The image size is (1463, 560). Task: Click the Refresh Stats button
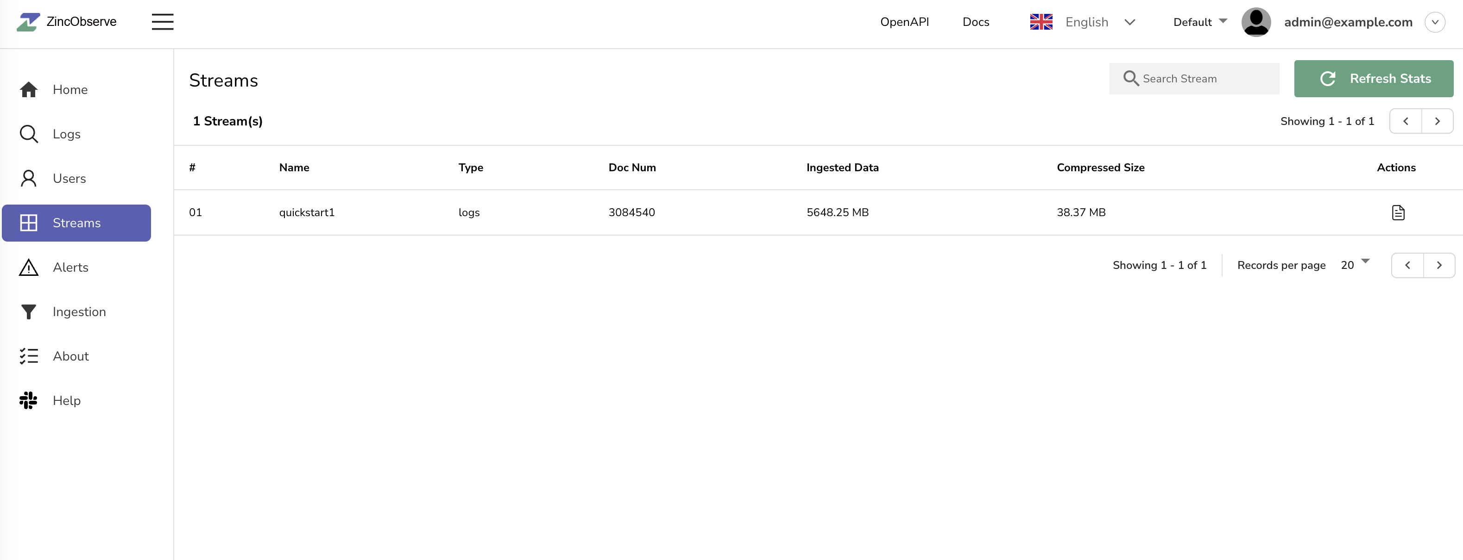point(1373,78)
